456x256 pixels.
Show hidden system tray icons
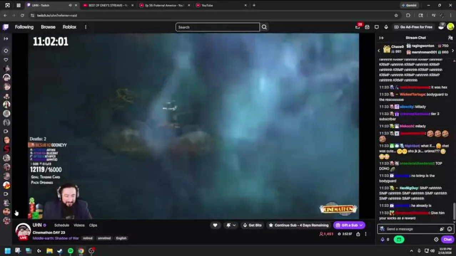coord(411,251)
